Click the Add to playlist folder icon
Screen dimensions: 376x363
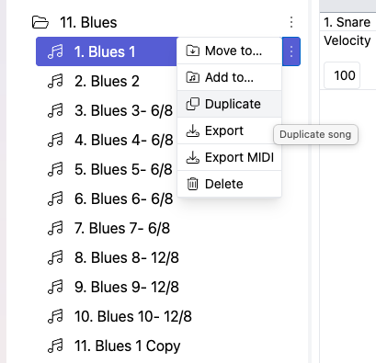193,77
